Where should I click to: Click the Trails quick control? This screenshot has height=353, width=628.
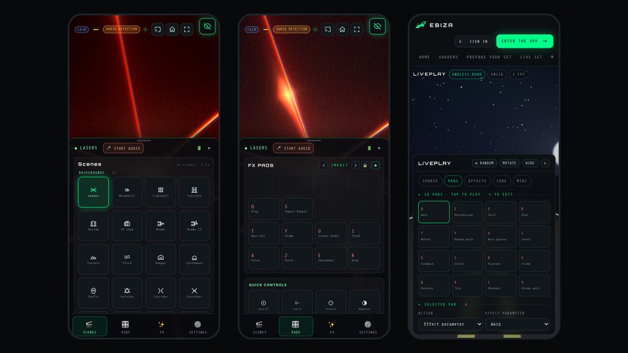click(x=297, y=303)
